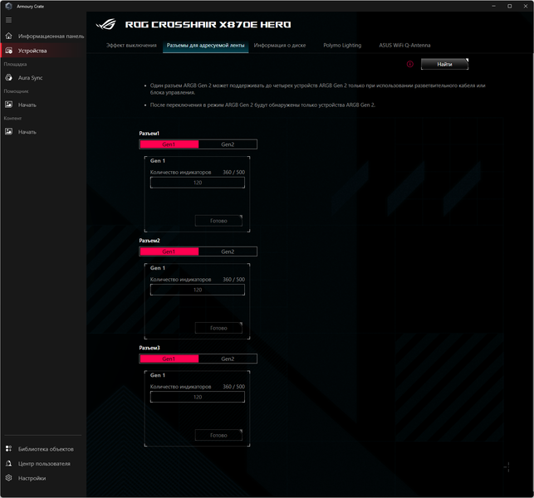Click the ROG logo in the header
This screenshot has height=498, width=534.
(106, 25)
